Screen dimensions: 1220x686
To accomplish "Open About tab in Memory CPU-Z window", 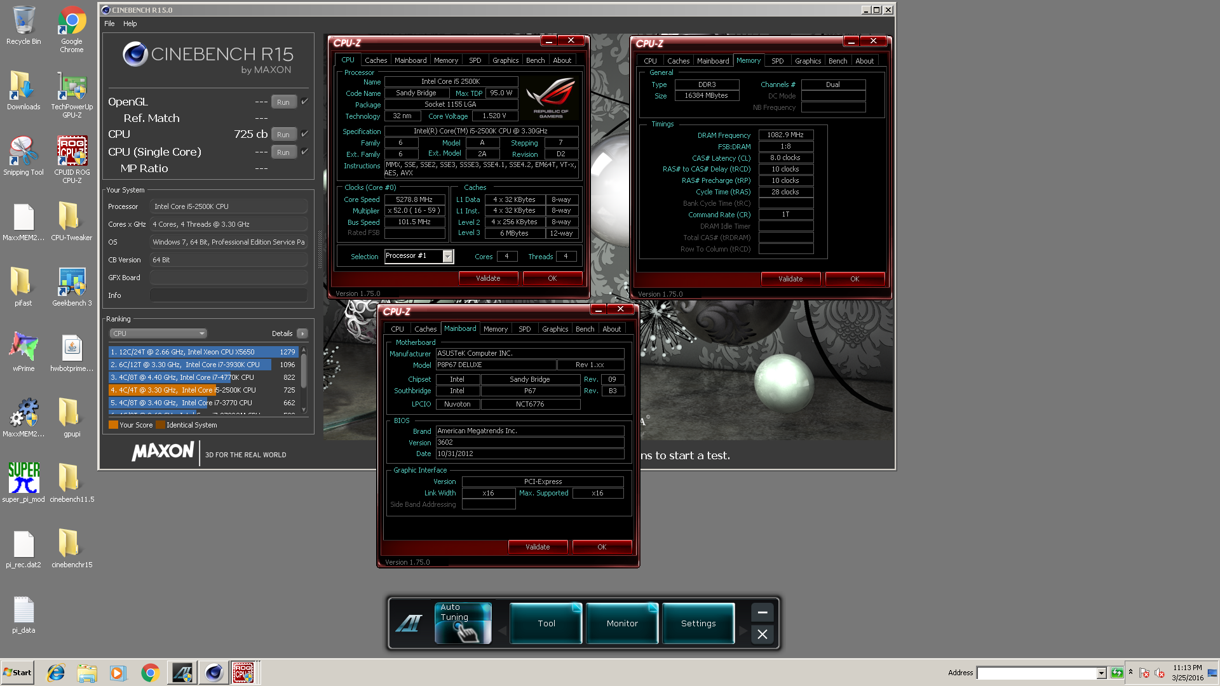I will pos(864,61).
